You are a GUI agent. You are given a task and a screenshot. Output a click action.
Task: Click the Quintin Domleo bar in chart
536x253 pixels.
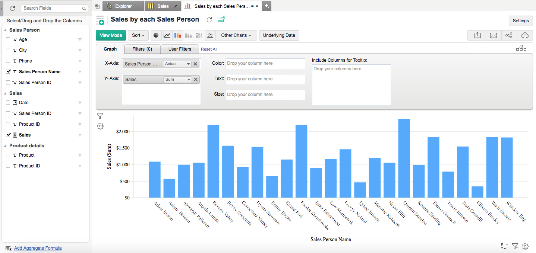pos(404,158)
